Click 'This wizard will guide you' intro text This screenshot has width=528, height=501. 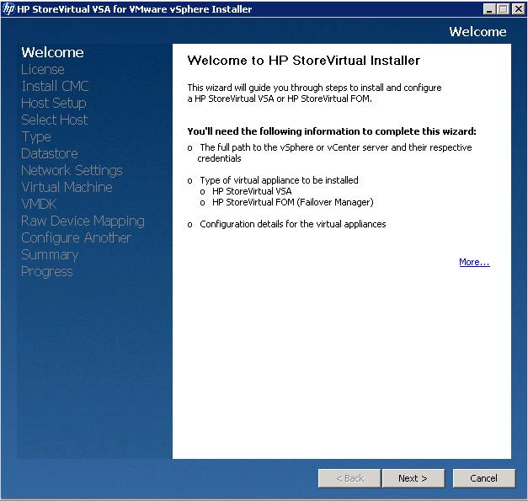coord(314,93)
